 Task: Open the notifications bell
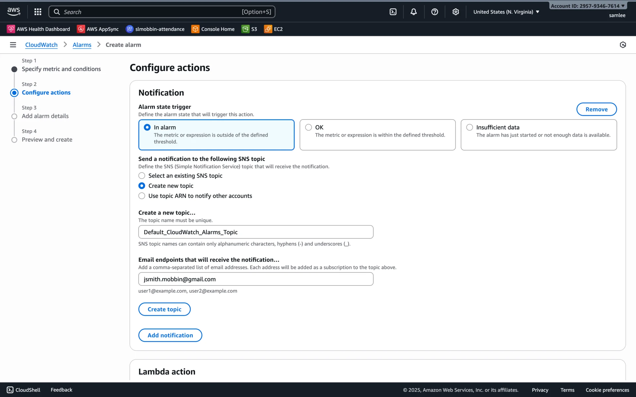click(413, 12)
